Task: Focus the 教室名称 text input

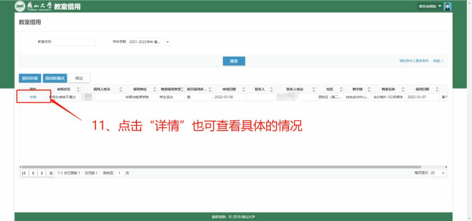Action: pos(74,42)
